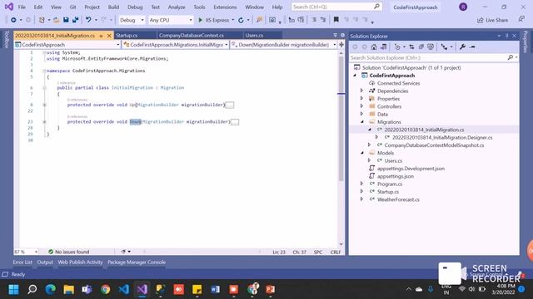Start debugging with the green IIS Express play icon

point(200,20)
